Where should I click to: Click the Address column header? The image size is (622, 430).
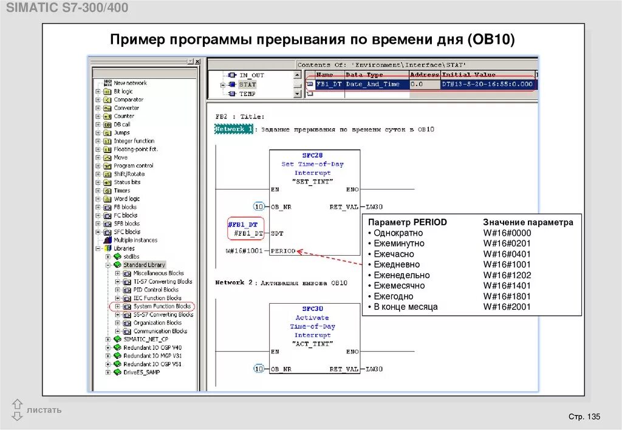(x=425, y=75)
